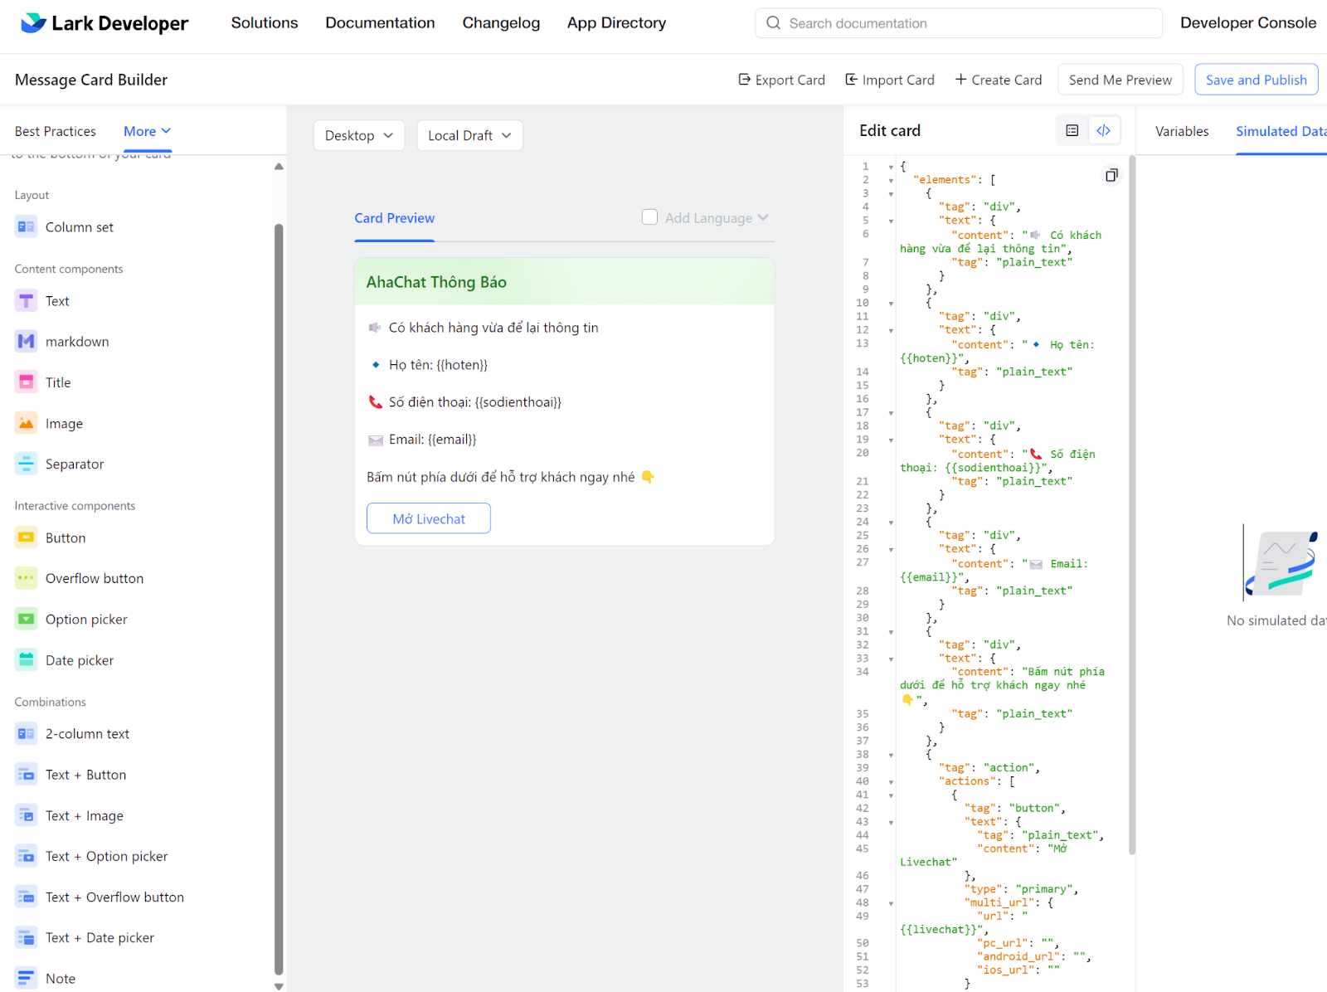Click the sidebar scroll down arrow
Image resolution: width=1327 pixels, height=992 pixels.
pyautogui.click(x=279, y=986)
